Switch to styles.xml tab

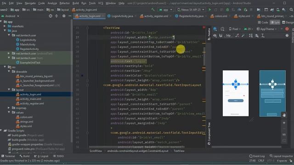pyautogui.click(x=242, y=16)
